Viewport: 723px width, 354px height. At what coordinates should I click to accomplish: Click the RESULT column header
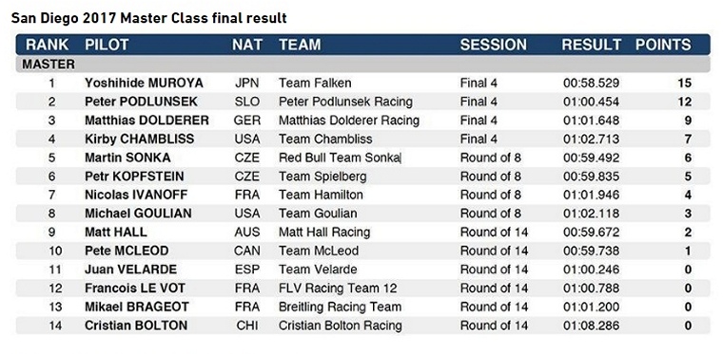click(592, 45)
